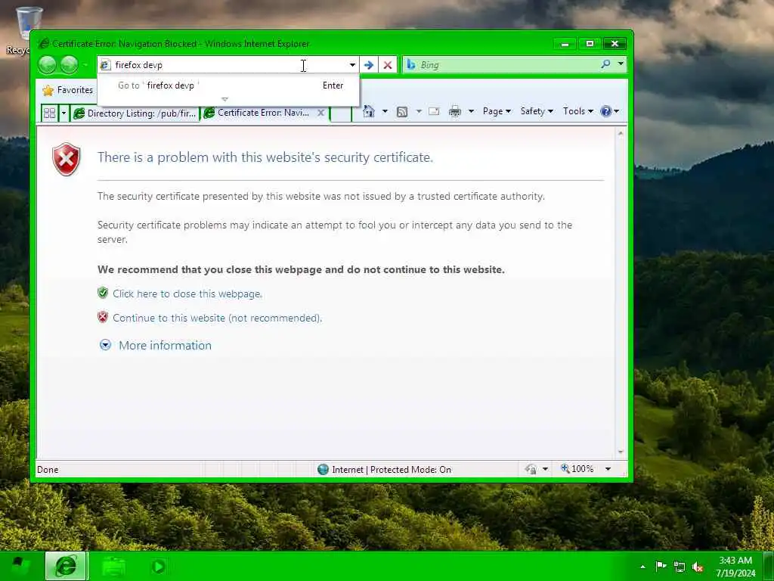
Task: Click the Print icon
Action: (454, 111)
